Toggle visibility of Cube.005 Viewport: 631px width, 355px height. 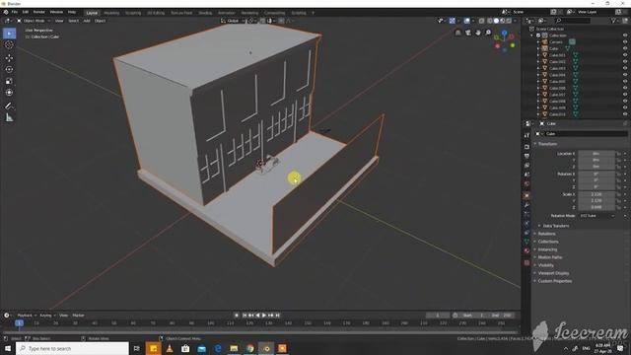click(x=625, y=81)
